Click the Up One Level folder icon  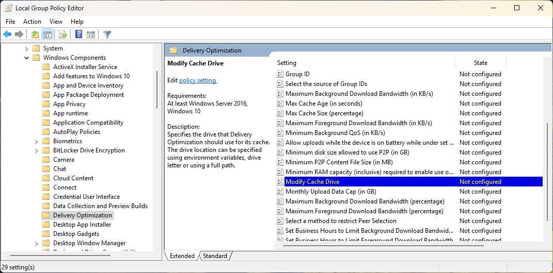point(35,35)
